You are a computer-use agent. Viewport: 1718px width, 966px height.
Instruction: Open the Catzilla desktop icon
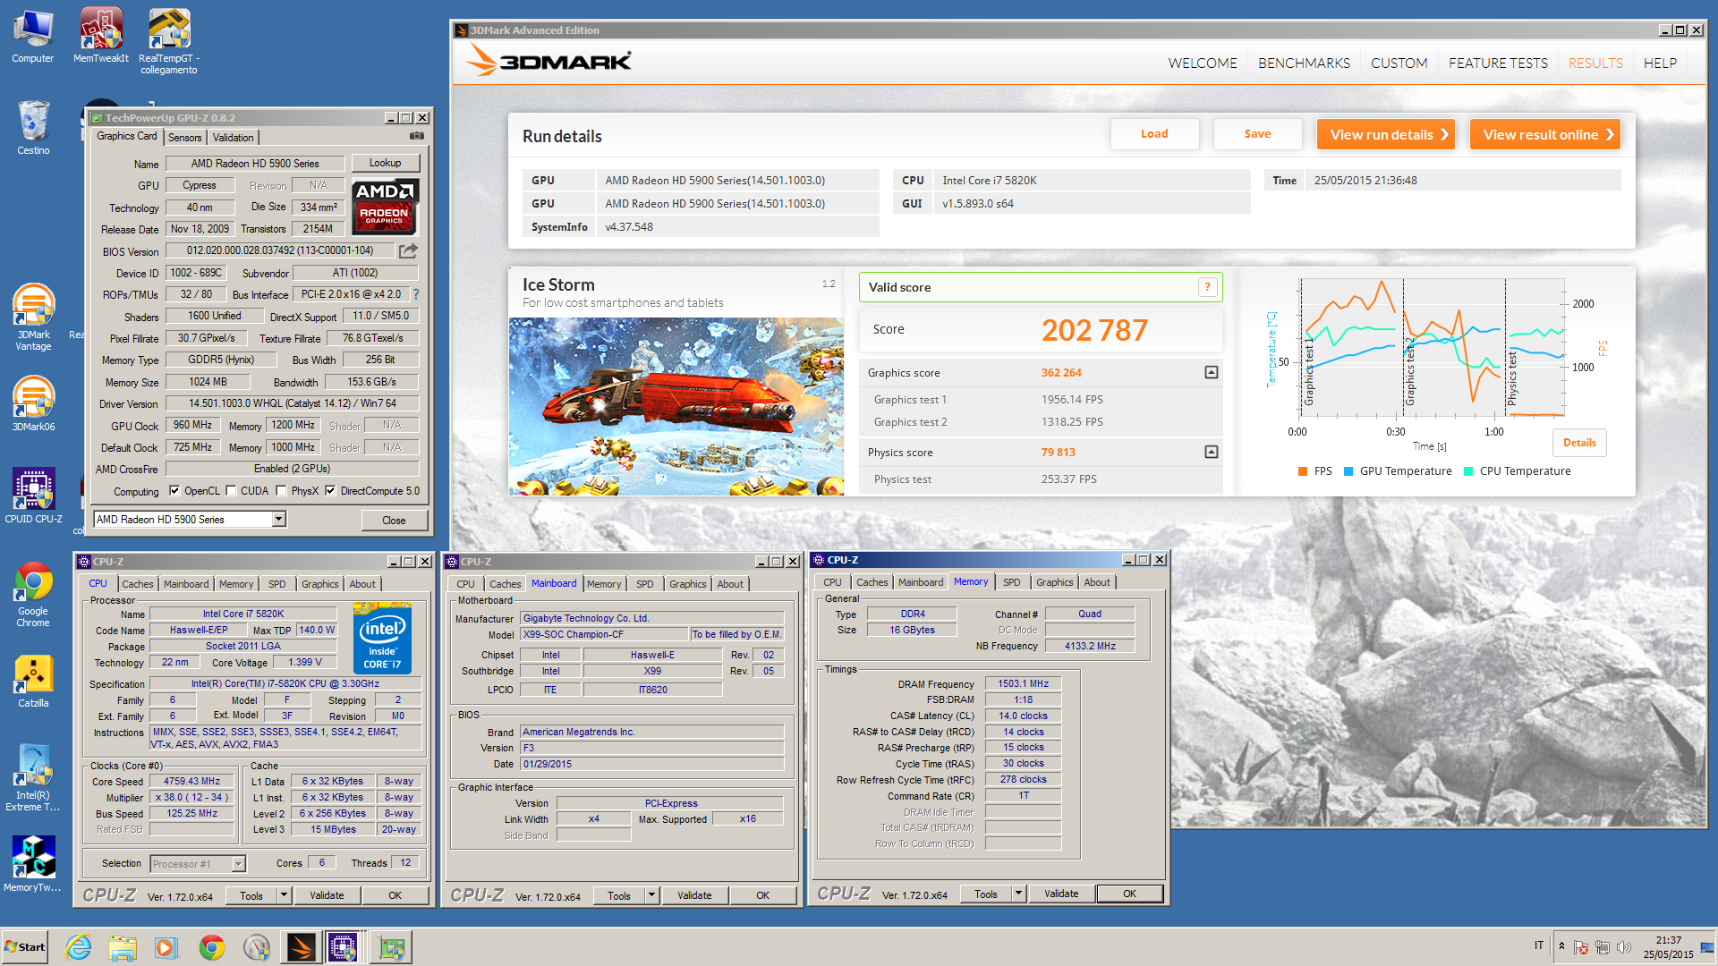click(33, 682)
